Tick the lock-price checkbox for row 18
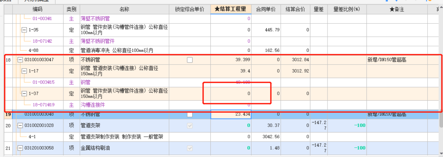The width and height of the screenshot is (443, 157). pyautogui.click(x=190, y=60)
